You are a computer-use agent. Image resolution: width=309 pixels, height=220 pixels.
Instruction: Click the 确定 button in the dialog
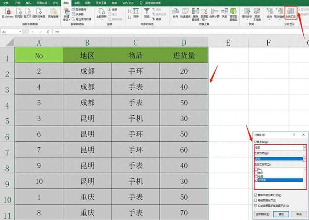coord(281,214)
